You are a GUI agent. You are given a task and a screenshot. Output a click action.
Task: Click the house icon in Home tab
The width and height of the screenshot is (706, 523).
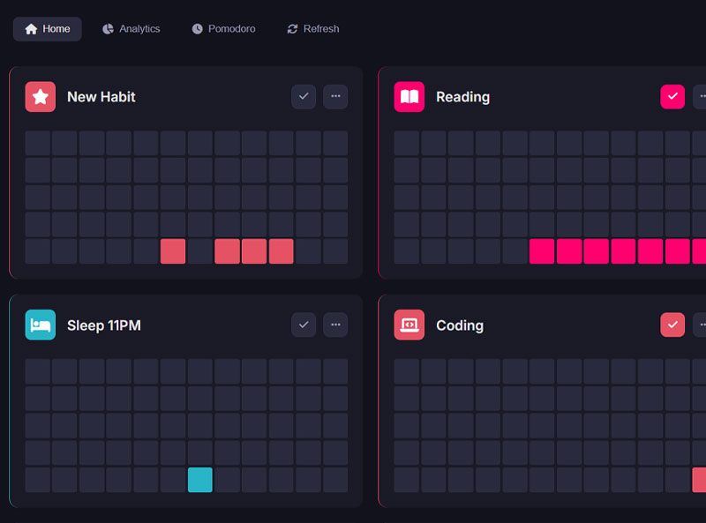(x=32, y=29)
